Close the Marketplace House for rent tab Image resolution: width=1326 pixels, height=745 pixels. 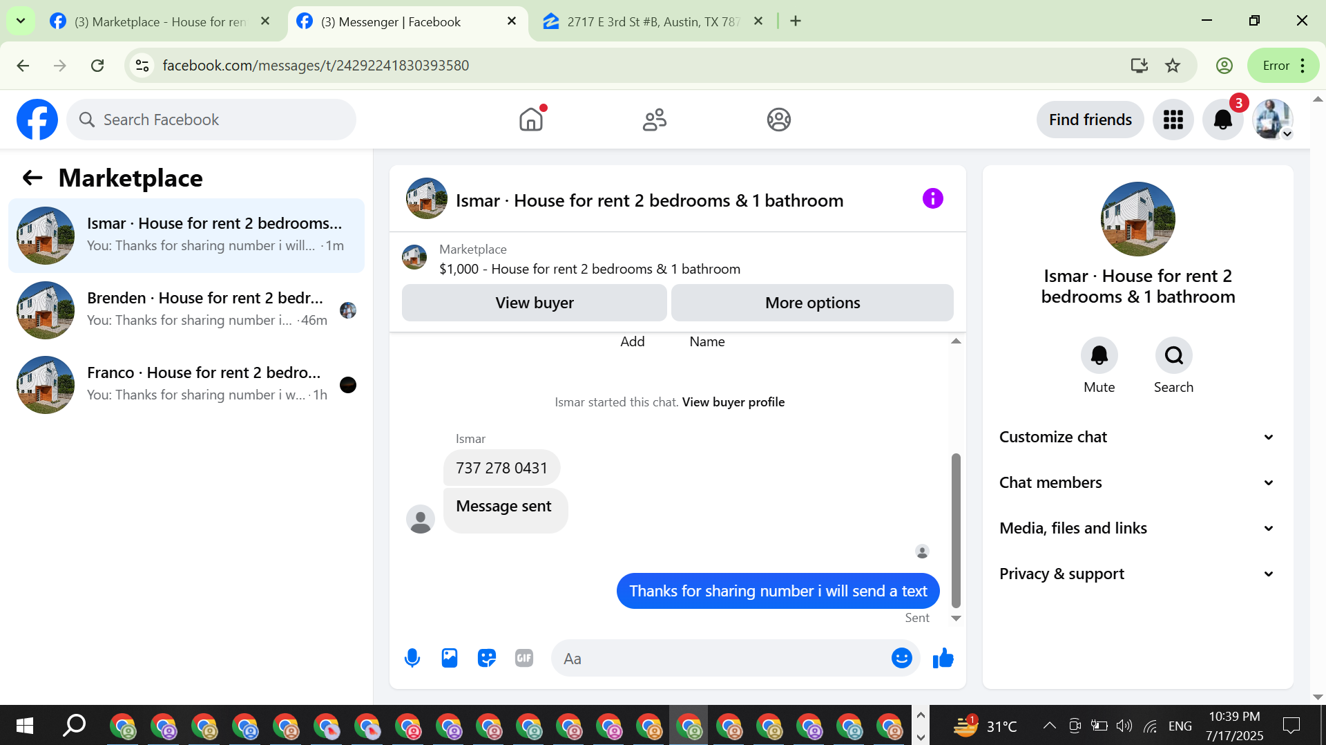pyautogui.click(x=265, y=21)
